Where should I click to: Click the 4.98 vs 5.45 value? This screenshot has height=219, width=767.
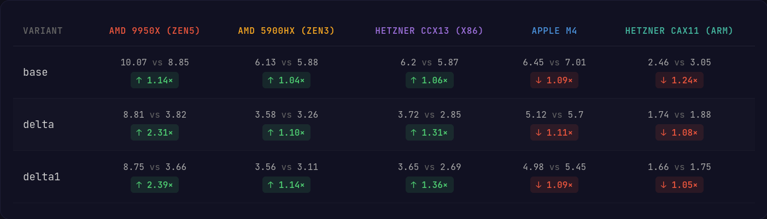click(x=554, y=167)
